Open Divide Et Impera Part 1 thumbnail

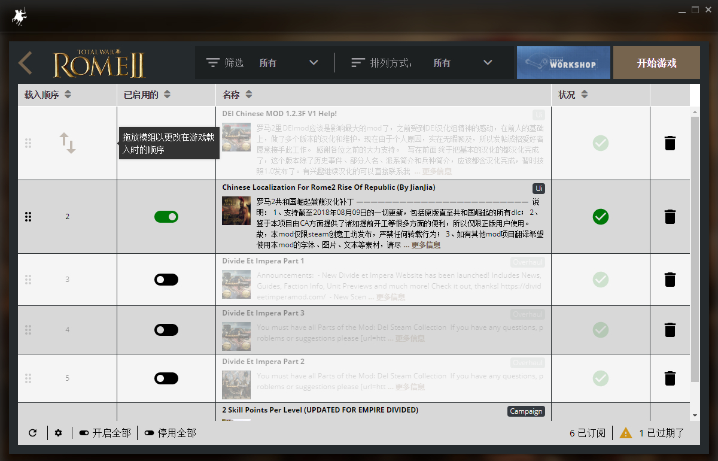236,284
